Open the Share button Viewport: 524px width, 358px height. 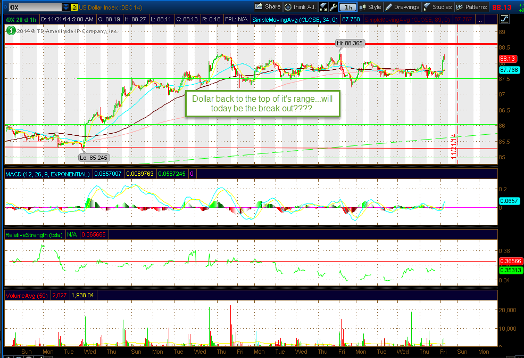click(x=268, y=7)
